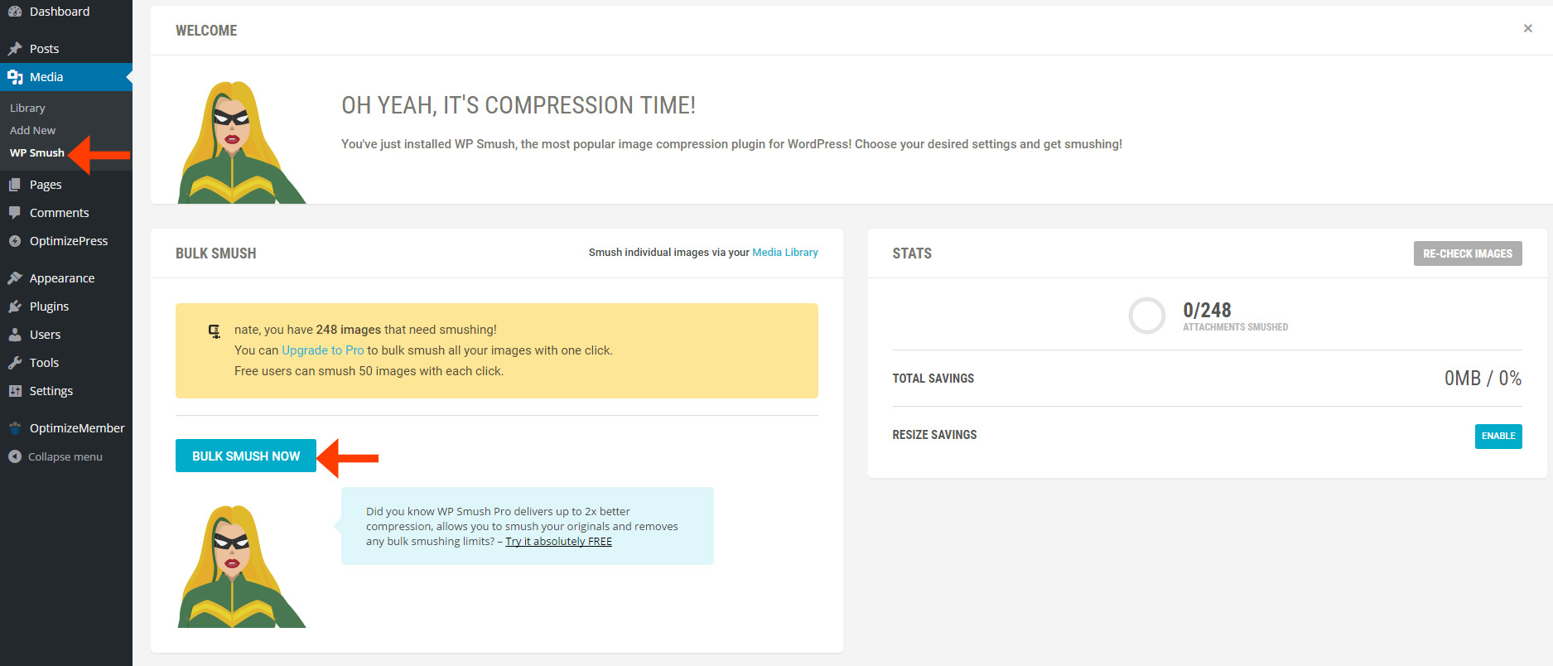Click 'Oh yeah, it's compression time!' heading

point(518,105)
